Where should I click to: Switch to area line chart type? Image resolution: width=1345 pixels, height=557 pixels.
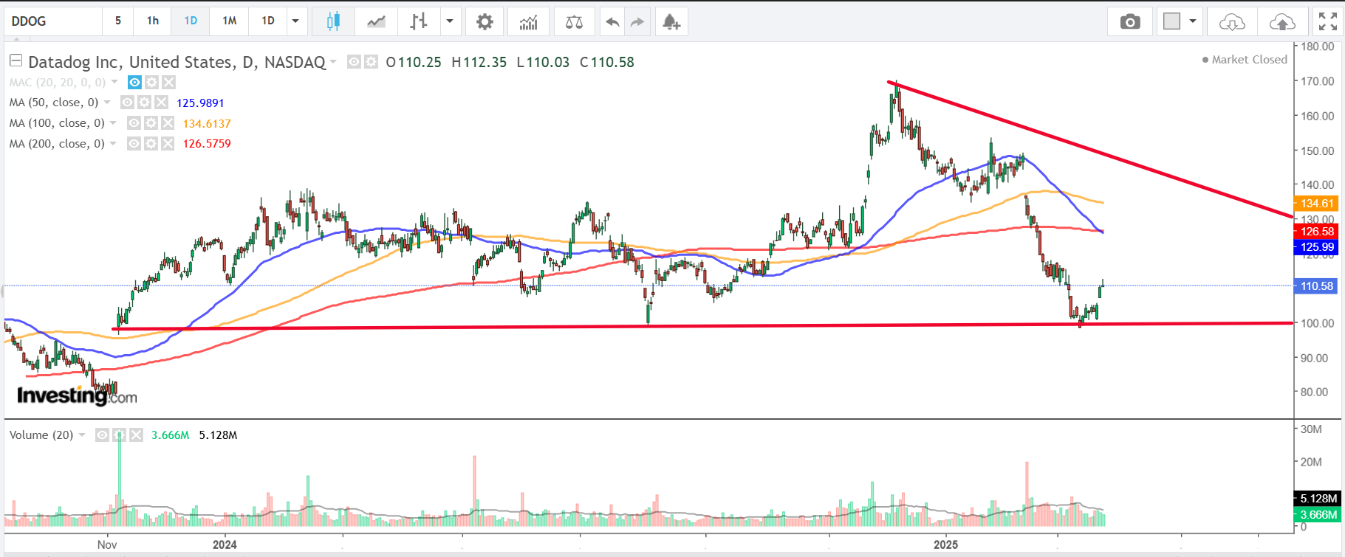click(376, 21)
